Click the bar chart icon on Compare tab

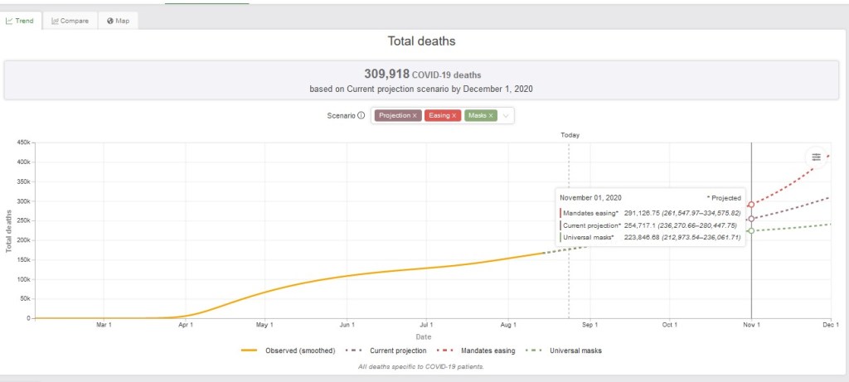click(55, 21)
